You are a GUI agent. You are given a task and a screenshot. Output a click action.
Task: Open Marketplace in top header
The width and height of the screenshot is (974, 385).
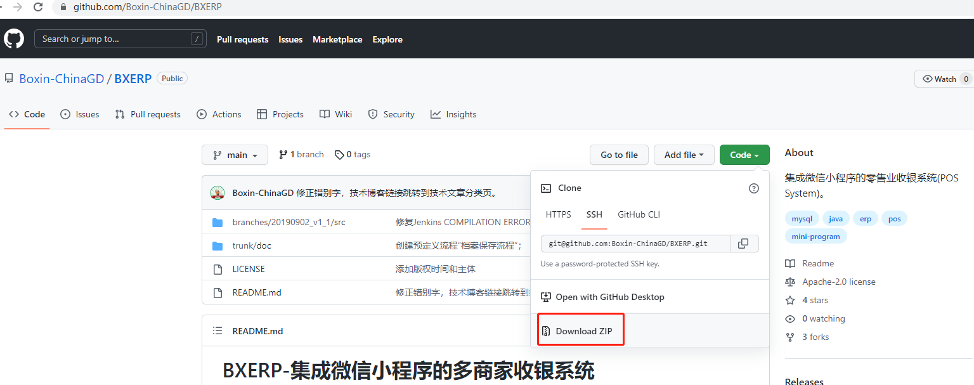[x=337, y=39]
